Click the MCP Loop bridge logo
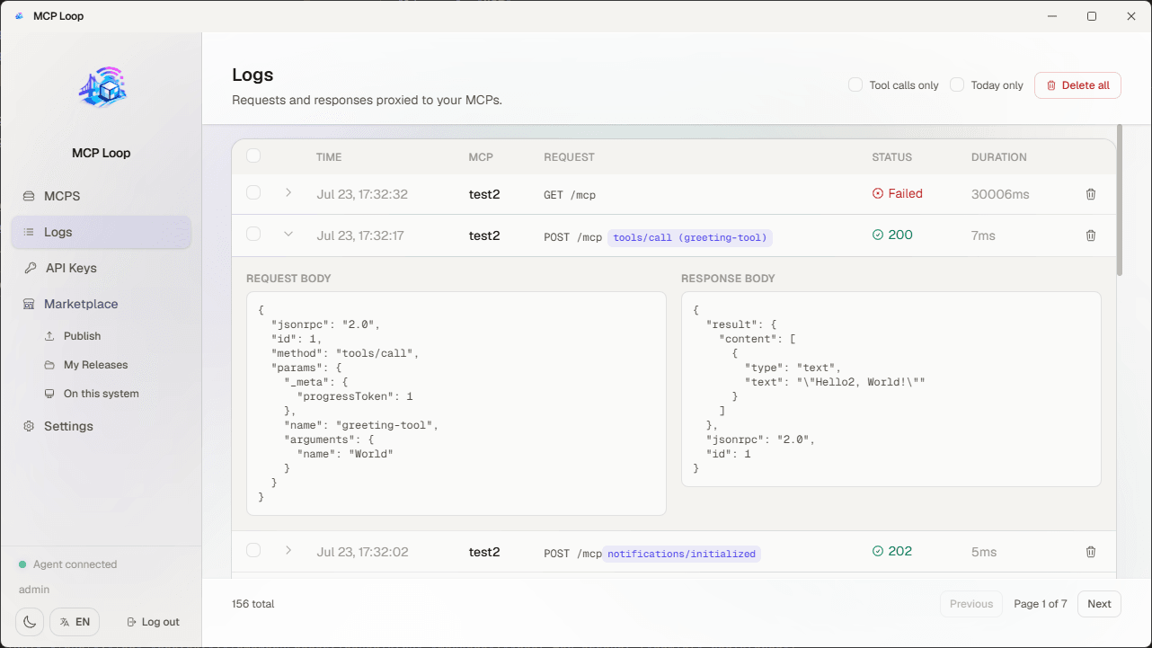Screen dimensions: 1152x648 click(102, 87)
